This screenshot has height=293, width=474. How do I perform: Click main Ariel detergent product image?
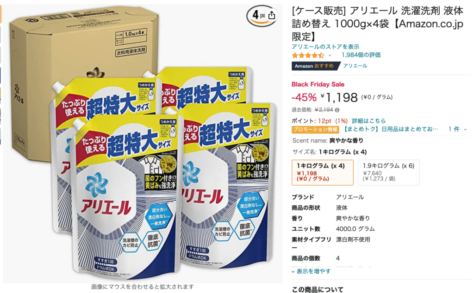tap(143, 144)
